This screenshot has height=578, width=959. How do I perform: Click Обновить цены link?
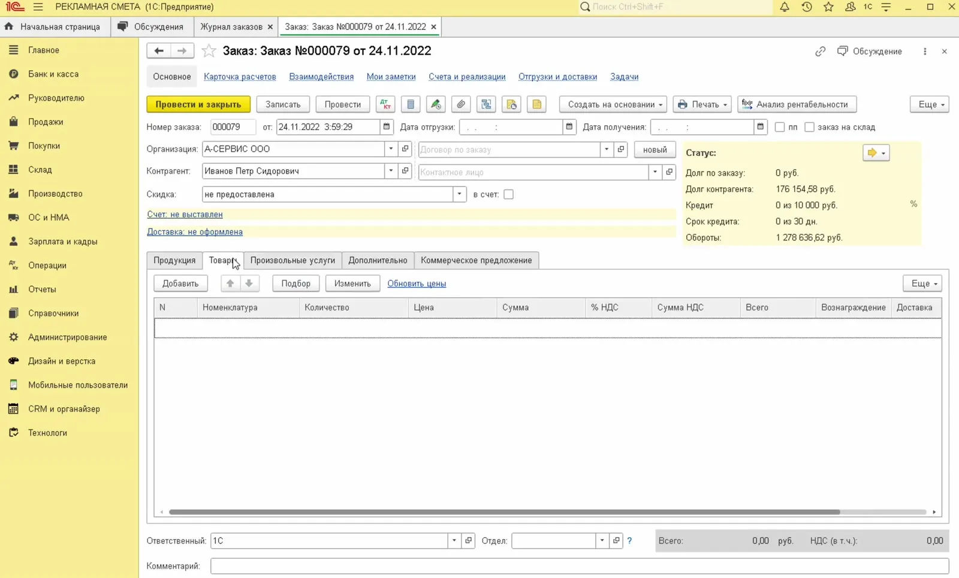(x=417, y=284)
